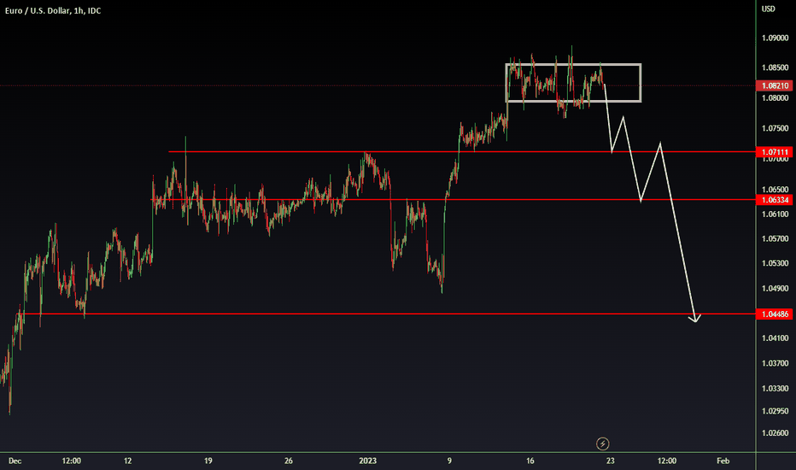Click the 1.02950 price axis value

(x=776, y=411)
